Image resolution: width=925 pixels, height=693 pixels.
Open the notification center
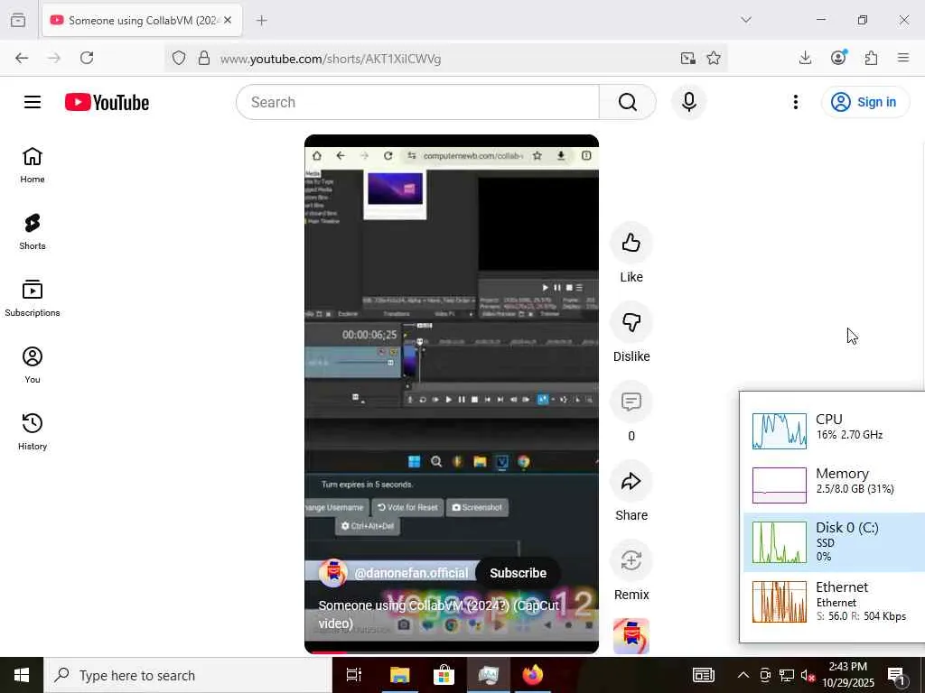(896, 675)
